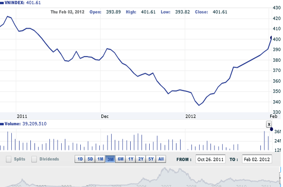
Task: Edit the TO date field
Action: (257, 159)
